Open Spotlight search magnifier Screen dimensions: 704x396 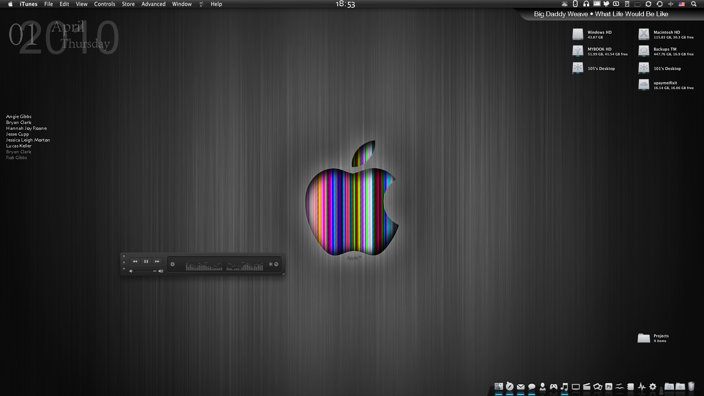(x=693, y=4)
